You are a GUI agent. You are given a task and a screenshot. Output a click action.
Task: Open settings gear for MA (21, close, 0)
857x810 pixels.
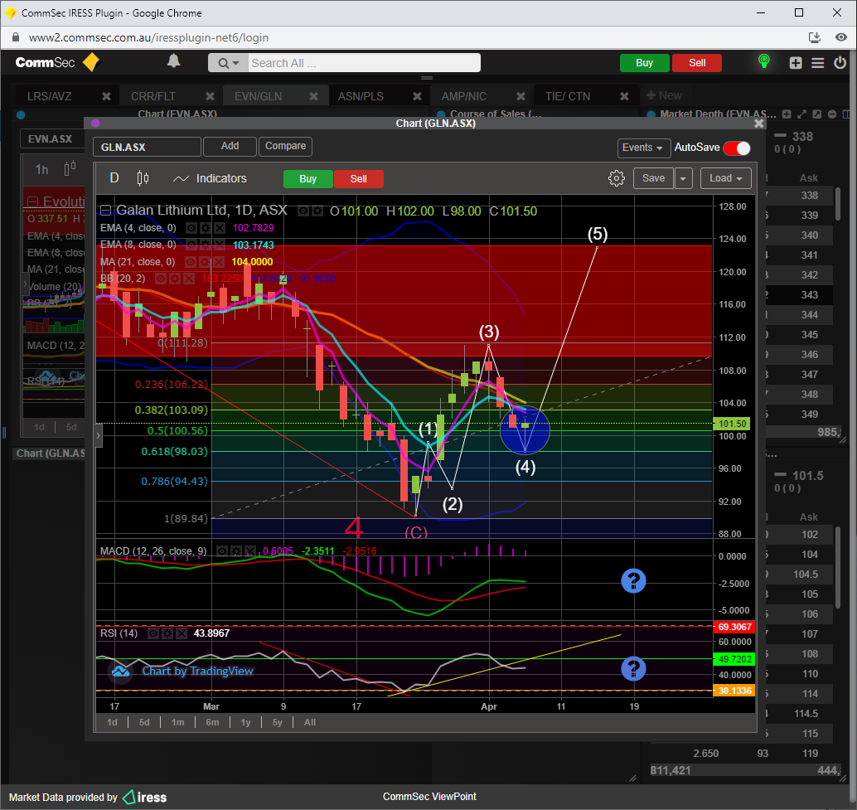coord(204,262)
